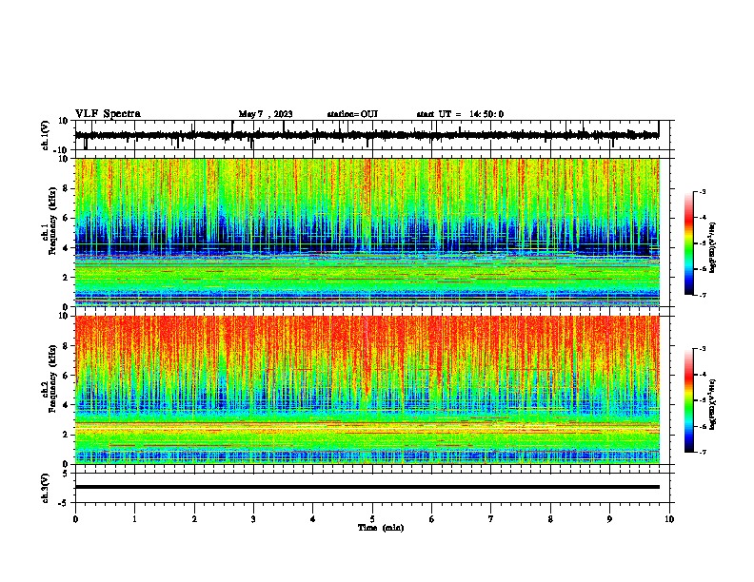Click the log(PSD) units label by upper color bar
Image resolution: width=754 pixels, height=582 pixels.
point(714,247)
